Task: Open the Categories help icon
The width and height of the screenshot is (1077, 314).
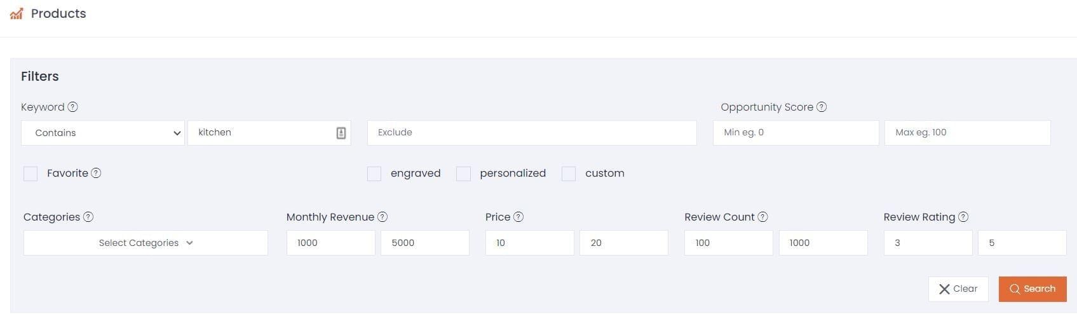Action: 88,217
